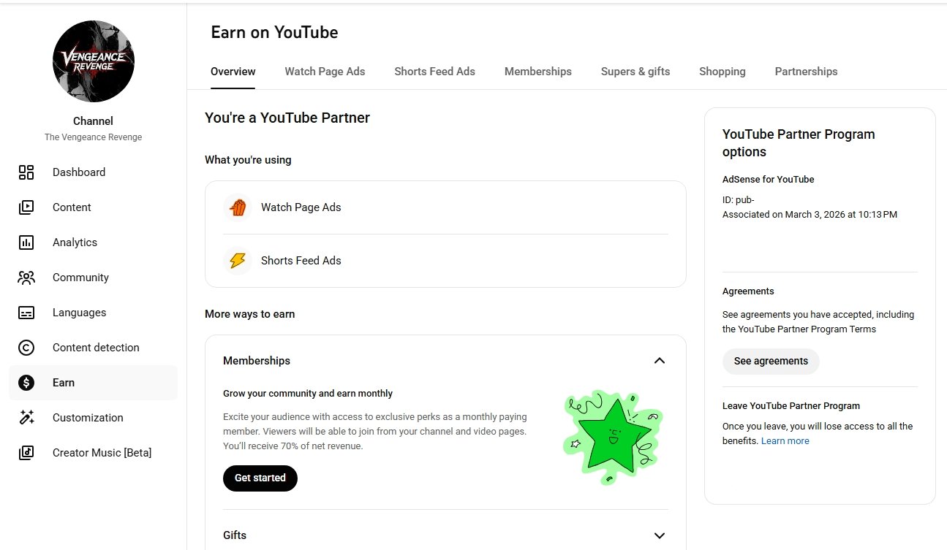Image resolution: width=947 pixels, height=550 pixels.
Task: Expand the Gifts section chevron
Action: (x=659, y=535)
